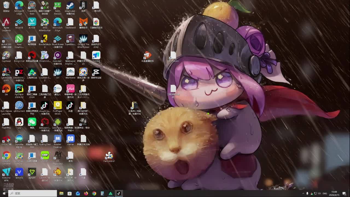Launch Cyberpunk 2077
The image size is (350, 197).
coord(6,72)
